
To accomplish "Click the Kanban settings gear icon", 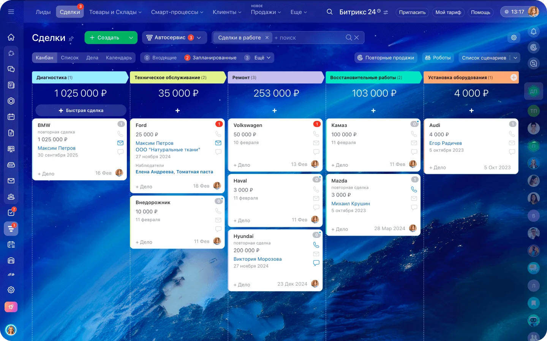I will pyautogui.click(x=514, y=38).
